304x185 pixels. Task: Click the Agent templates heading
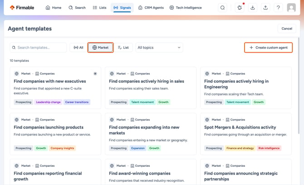click(x=30, y=29)
